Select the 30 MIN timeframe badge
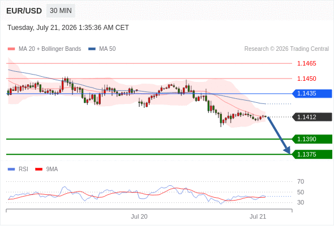The height and width of the screenshot is (226, 334). (x=61, y=11)
